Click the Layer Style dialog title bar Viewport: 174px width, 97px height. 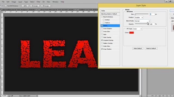click(x=136, y=5)
